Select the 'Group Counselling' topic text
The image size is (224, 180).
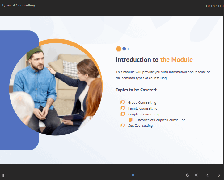click(142, 102)
